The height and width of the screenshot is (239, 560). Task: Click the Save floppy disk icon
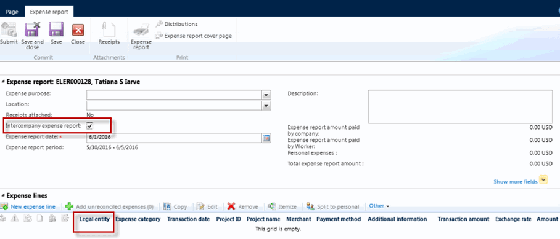[56, 29]
